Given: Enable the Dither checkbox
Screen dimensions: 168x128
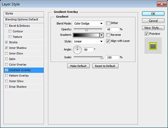Looking at the screenshot, I should click(x=108, y=23).
